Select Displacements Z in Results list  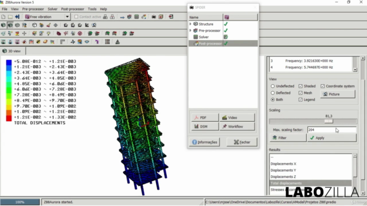click(x=310, y=177)
